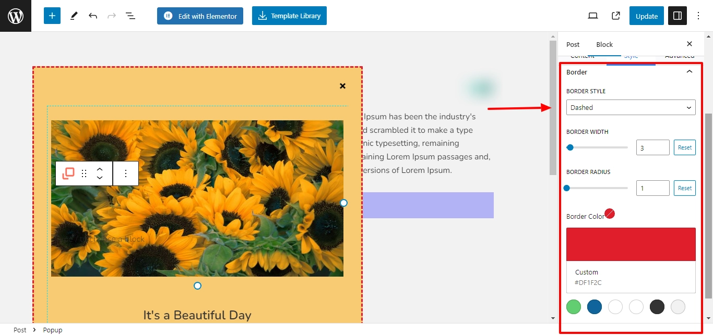The width and height of the screenshot is (713, 336).
Task: Click the Popup breadcrumb item
Action: point(53,330)
